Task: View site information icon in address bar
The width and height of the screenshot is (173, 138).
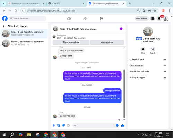Action: [23, 11]
